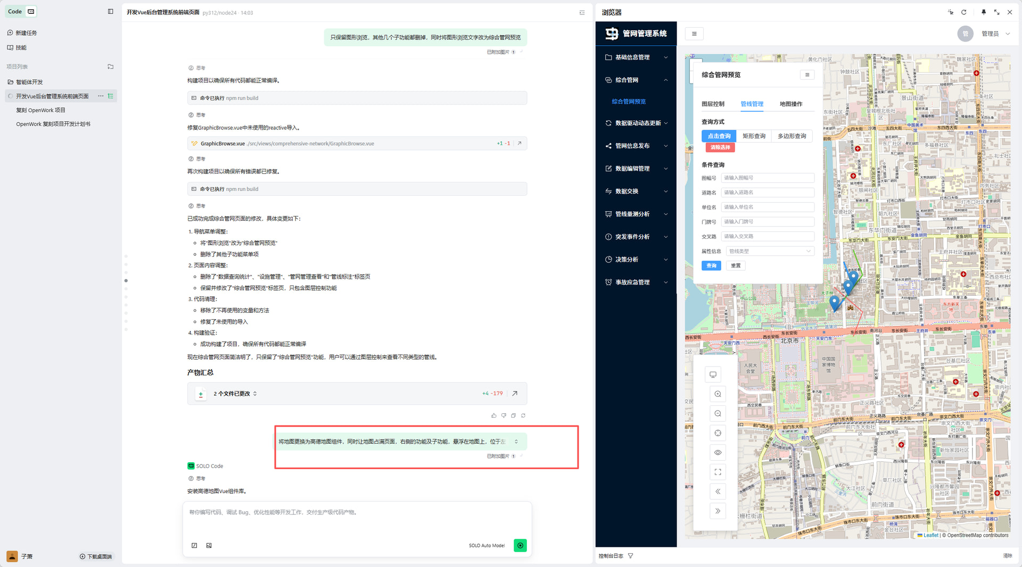Select the 矩形查询 query mode
This screenshot has width=1022, height=567.
pos(754,136)
